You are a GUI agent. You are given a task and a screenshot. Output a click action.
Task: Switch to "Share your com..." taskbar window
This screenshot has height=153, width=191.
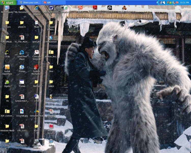(30, 3)
